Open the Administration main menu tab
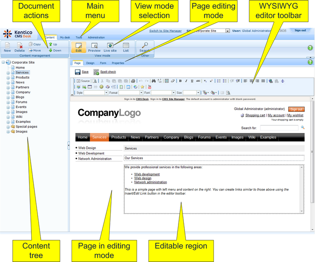This screenshot has height=262, width=315. 96,37
